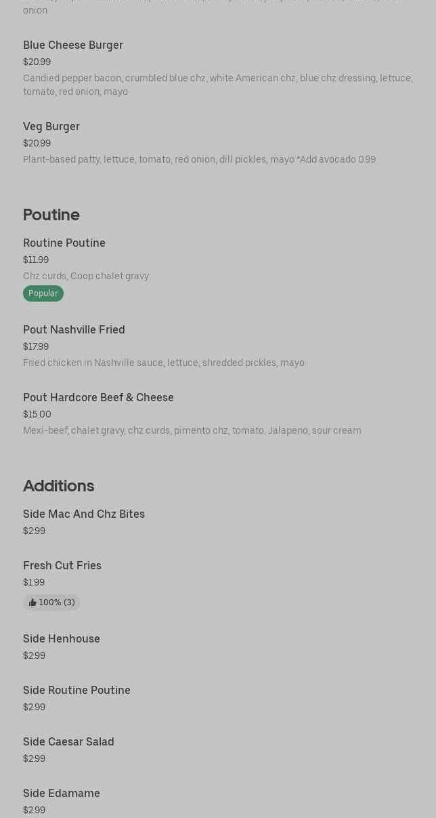Click the 100% (3) rating text
This screenshot has width=436, height=818.
57,602
